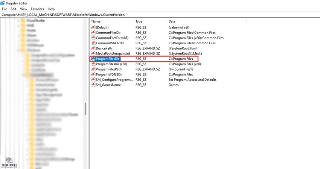The width and height of the screenshot is (320, 169).
Task: Open the Edit menu
Action: tap(14, 9)
